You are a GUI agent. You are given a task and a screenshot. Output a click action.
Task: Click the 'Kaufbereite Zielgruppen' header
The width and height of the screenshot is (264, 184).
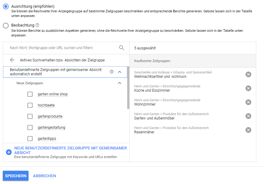click(x=152, y=61)
